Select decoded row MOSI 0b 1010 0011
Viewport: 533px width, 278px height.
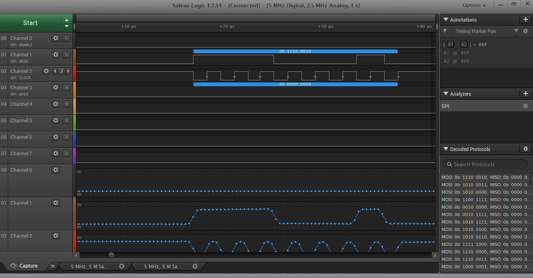pyautogui.click(x=486, y=185)
